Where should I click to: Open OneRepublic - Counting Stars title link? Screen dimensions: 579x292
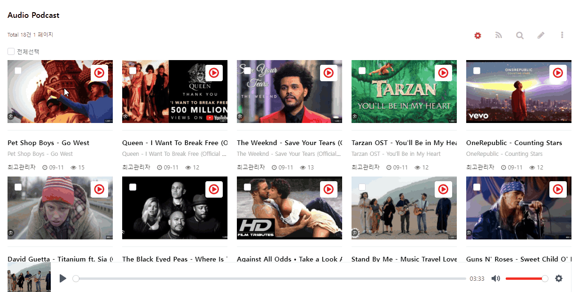(514, 143)
